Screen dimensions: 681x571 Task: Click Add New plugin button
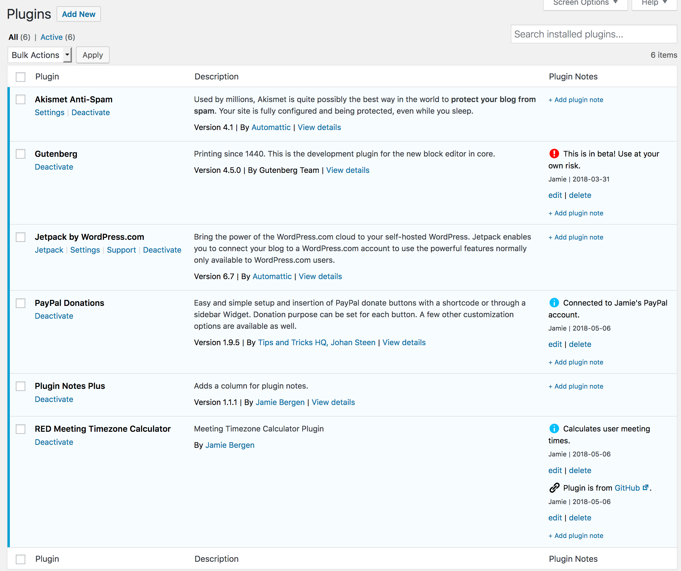point(78,14)
